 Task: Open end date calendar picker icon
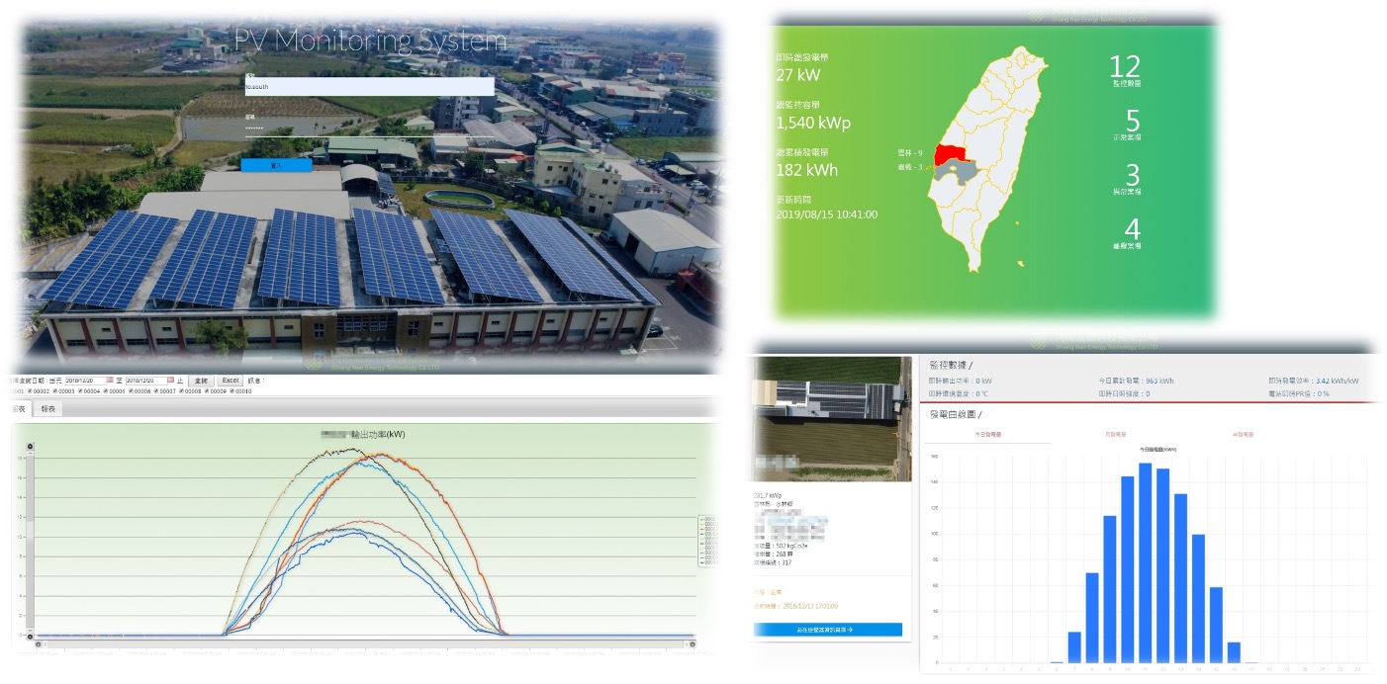click(171, 381)
